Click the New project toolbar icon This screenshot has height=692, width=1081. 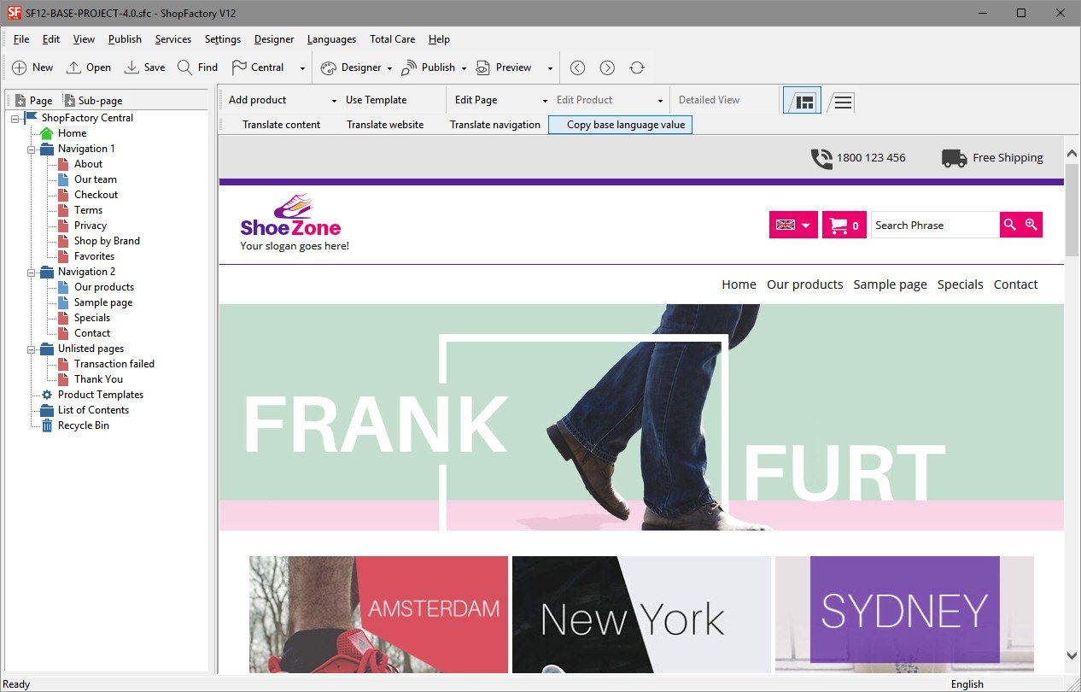click(x=20, y=67)
